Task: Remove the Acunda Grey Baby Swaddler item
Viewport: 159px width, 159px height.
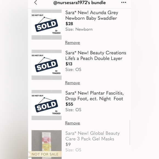Action: tap(72, 42)
